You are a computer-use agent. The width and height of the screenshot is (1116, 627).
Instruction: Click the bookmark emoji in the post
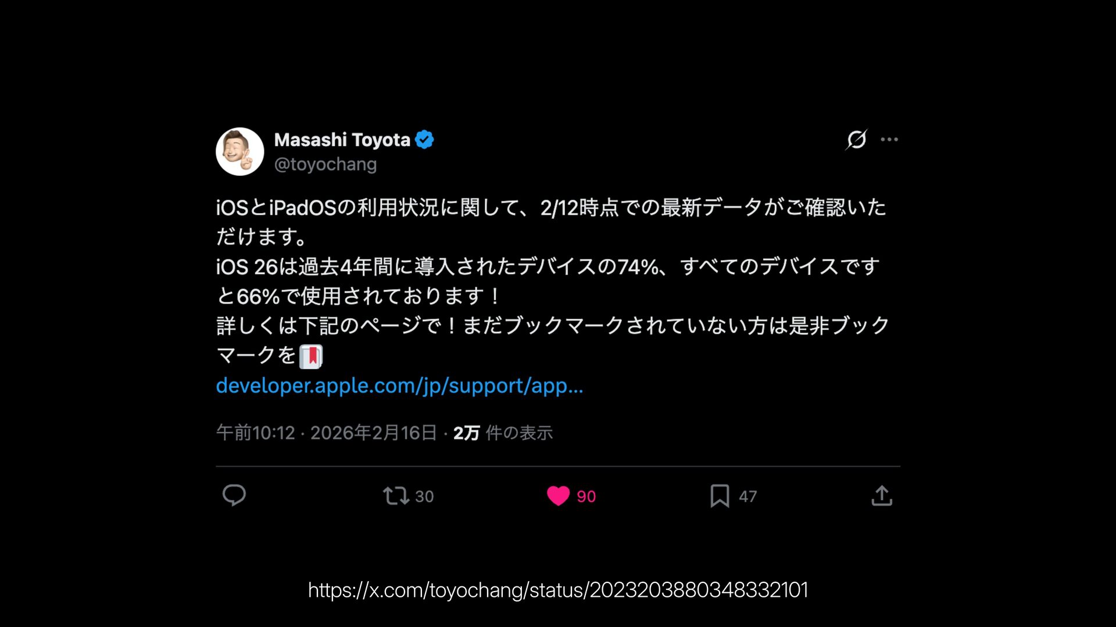(x=311, y=356)
